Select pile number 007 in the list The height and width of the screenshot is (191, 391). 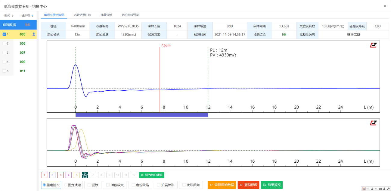coord(23,53)
